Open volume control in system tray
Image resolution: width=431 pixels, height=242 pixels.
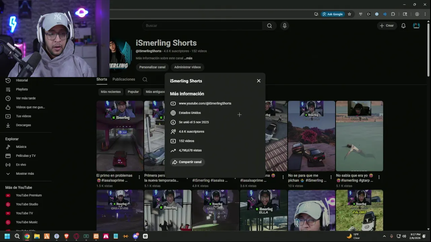(x=404, y=236)
